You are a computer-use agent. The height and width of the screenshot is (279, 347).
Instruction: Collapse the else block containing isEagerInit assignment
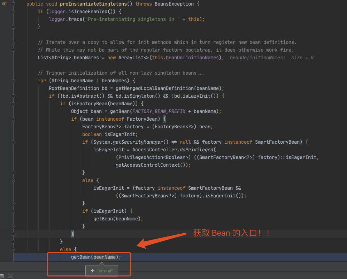[x=13, y=180]
